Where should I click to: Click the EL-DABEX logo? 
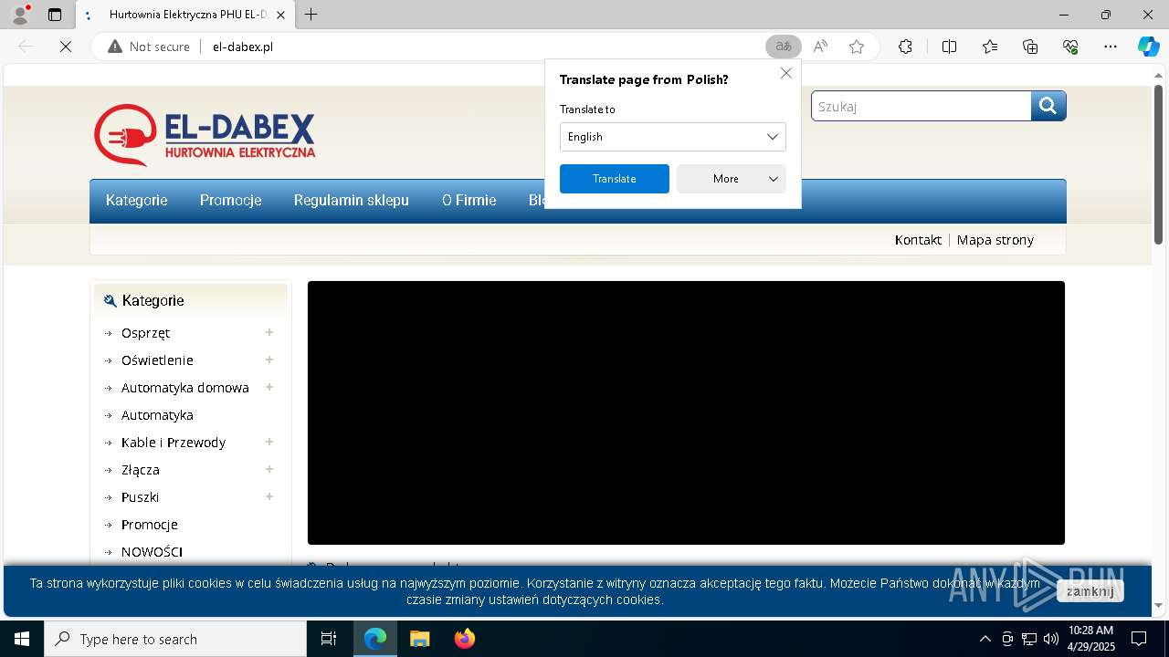[x=205, y=134]
